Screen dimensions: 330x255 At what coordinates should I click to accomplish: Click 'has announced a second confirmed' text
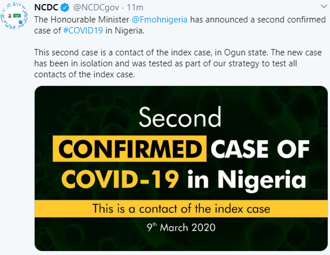click(258, 20)
